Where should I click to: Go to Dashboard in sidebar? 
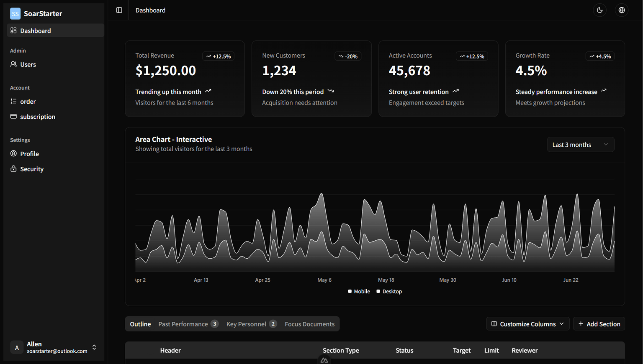click(x=36, y=31)
